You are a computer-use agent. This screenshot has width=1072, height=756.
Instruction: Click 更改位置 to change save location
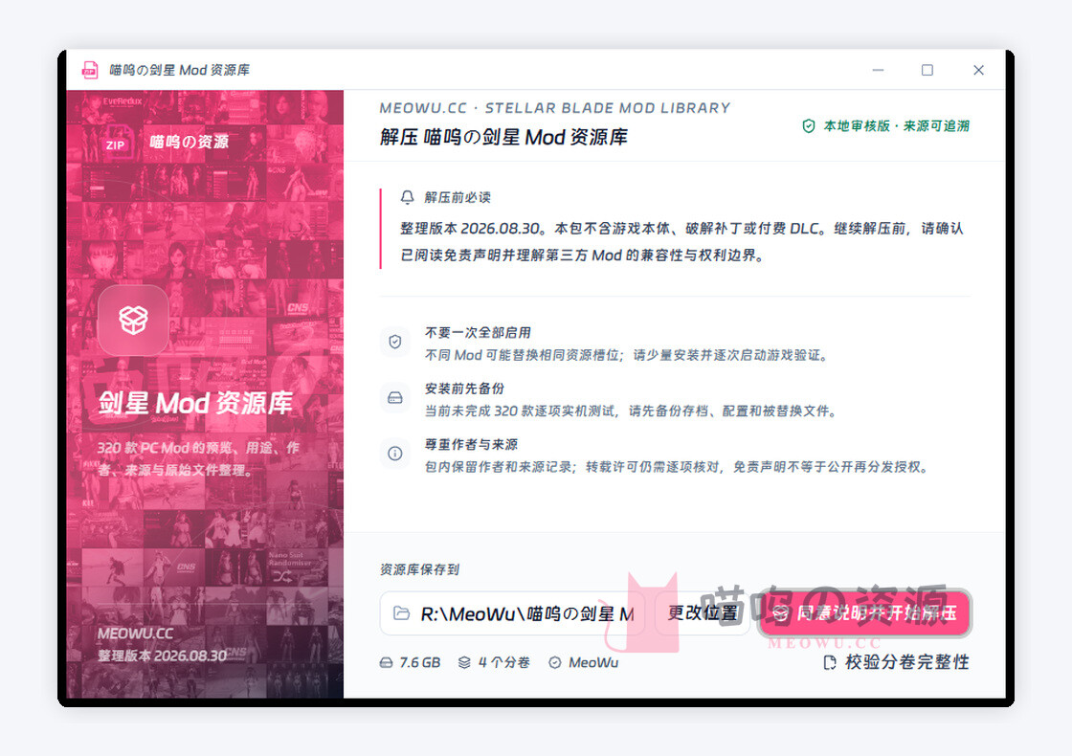(x=703, y=613)
